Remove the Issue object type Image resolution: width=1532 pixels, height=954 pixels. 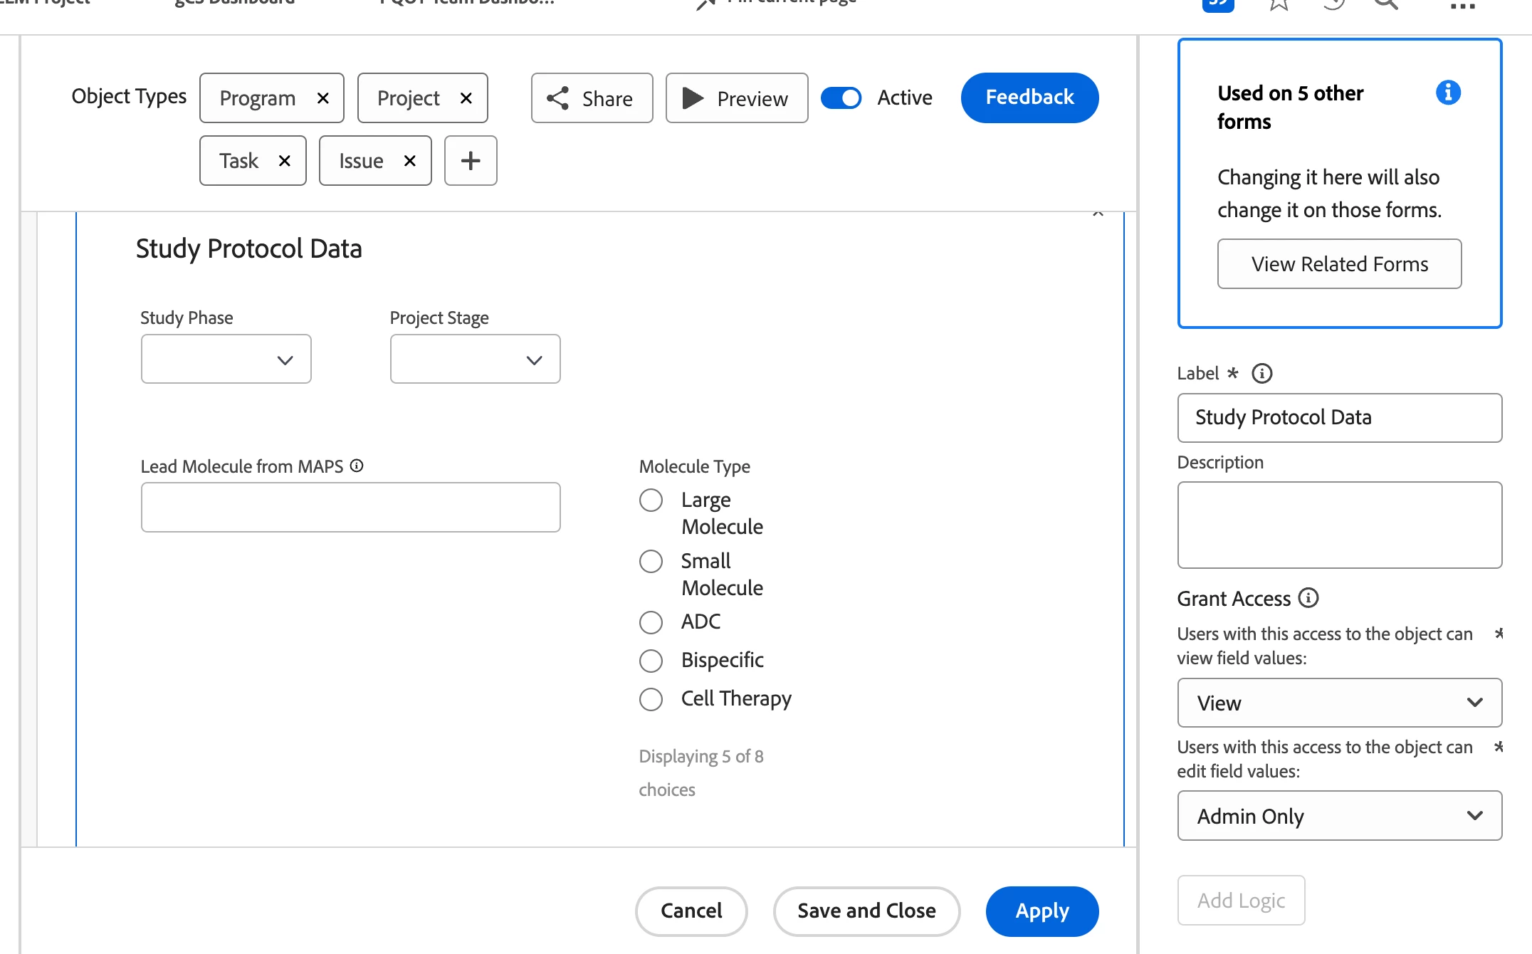pyautogui.click(x=409, y=161)
